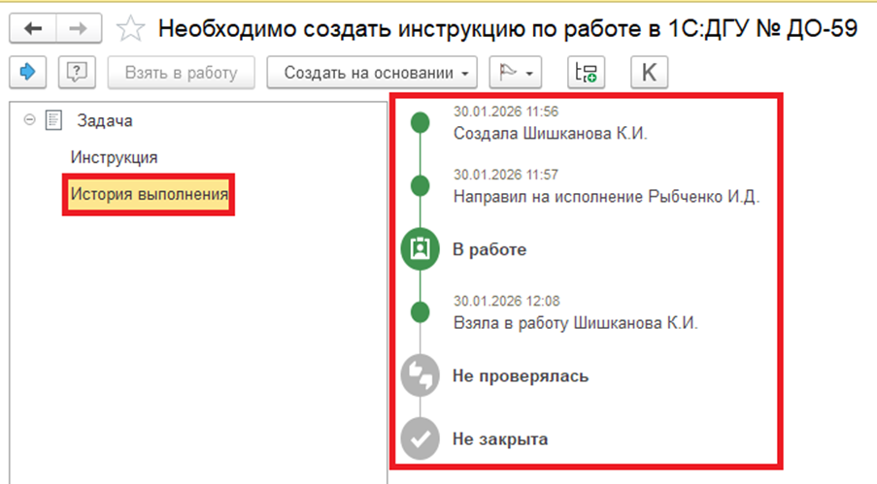Click the 'Направил на исполнение' timeline dot

click(420, 185)
